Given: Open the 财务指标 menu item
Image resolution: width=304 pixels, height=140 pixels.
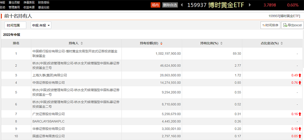Looking at the screenshot, I should (44, 3).
